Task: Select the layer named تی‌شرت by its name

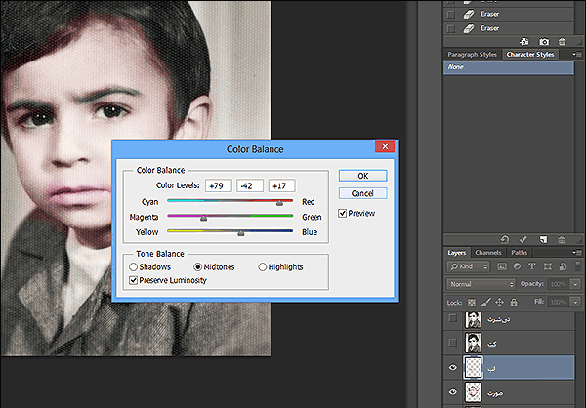Action: (498, 319)
